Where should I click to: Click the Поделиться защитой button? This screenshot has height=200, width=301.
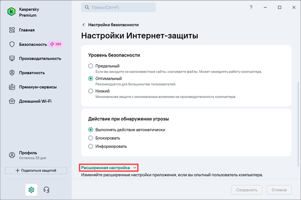[36, 170]
